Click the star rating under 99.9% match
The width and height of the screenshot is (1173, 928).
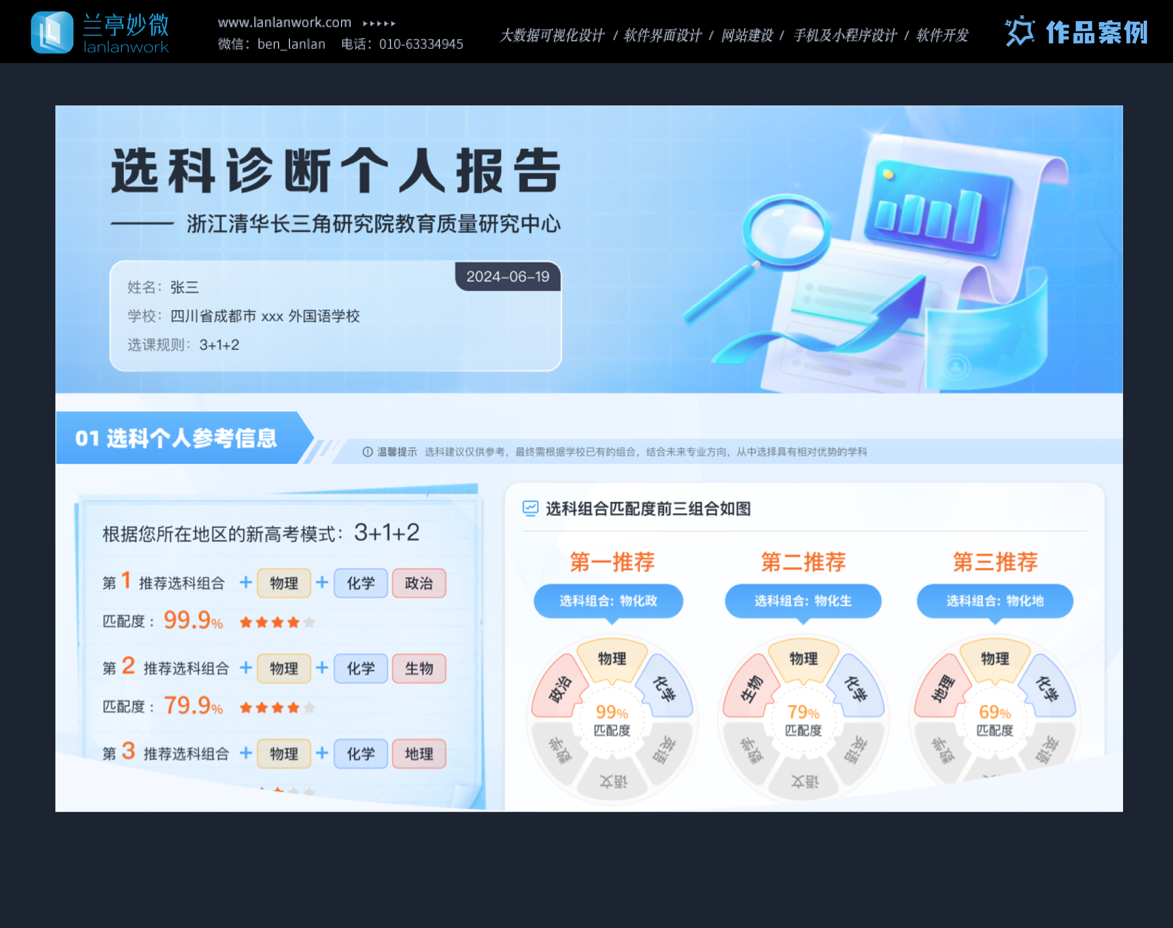277,622
